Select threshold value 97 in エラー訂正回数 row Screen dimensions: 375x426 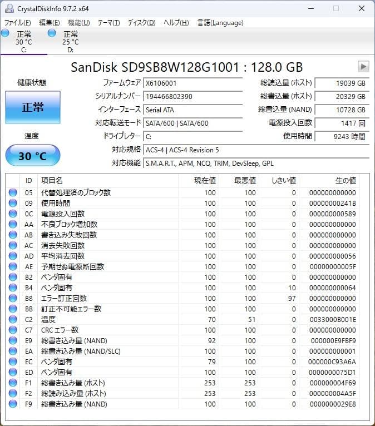pyautogui.click(x=292, y=298)
